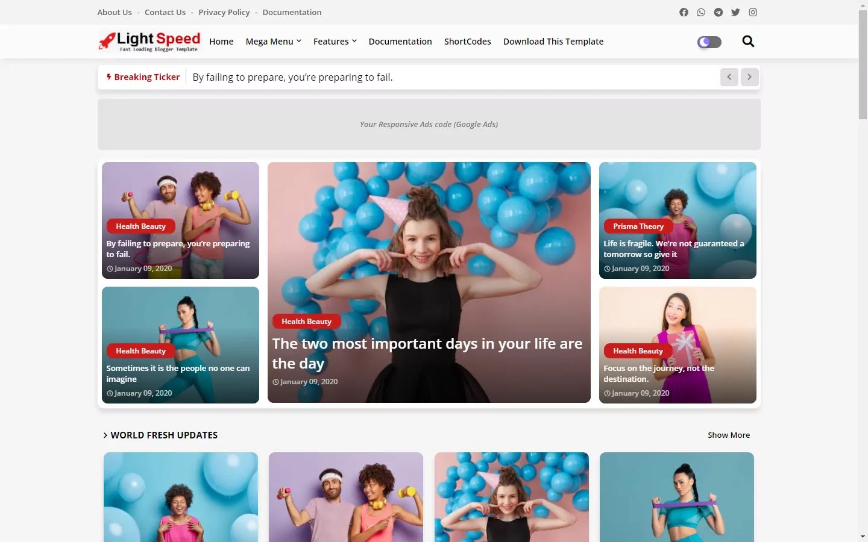Viewport: 868px width, 542px height.
Task: Open the search magnifier icon
Action: tap(748, 42)
